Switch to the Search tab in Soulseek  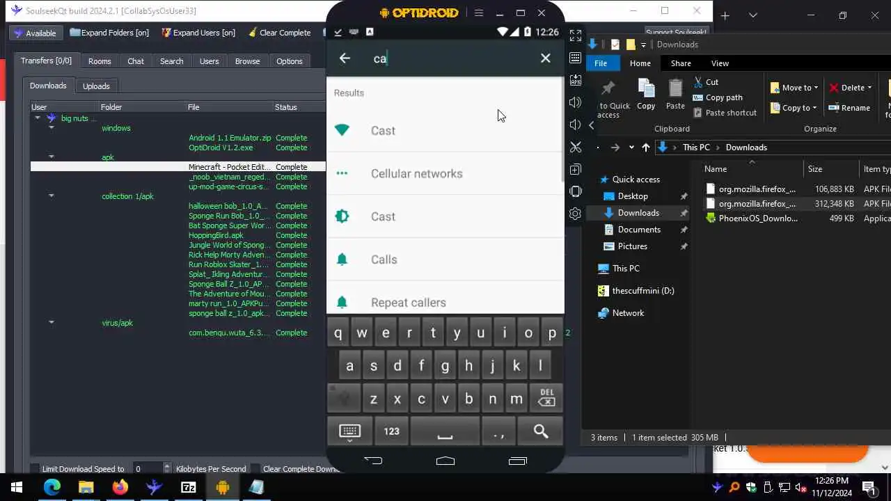pos(172,61)
